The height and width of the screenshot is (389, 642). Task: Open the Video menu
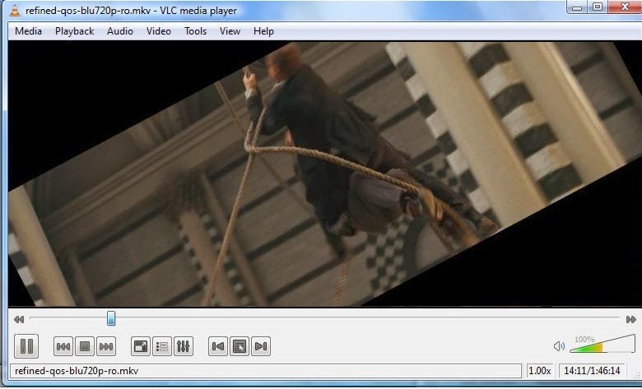click(x=159, y=31)
